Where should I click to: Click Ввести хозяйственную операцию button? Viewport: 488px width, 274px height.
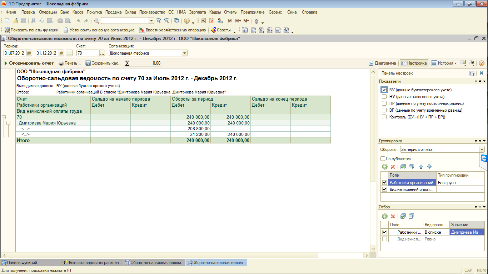[173, 30]
